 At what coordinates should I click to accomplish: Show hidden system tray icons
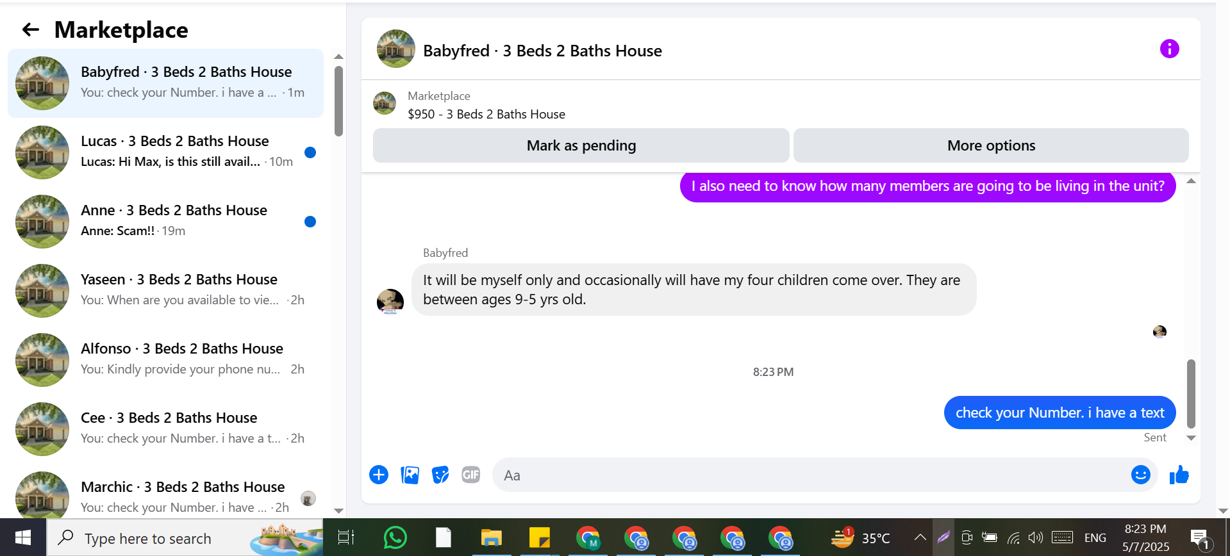920,537
